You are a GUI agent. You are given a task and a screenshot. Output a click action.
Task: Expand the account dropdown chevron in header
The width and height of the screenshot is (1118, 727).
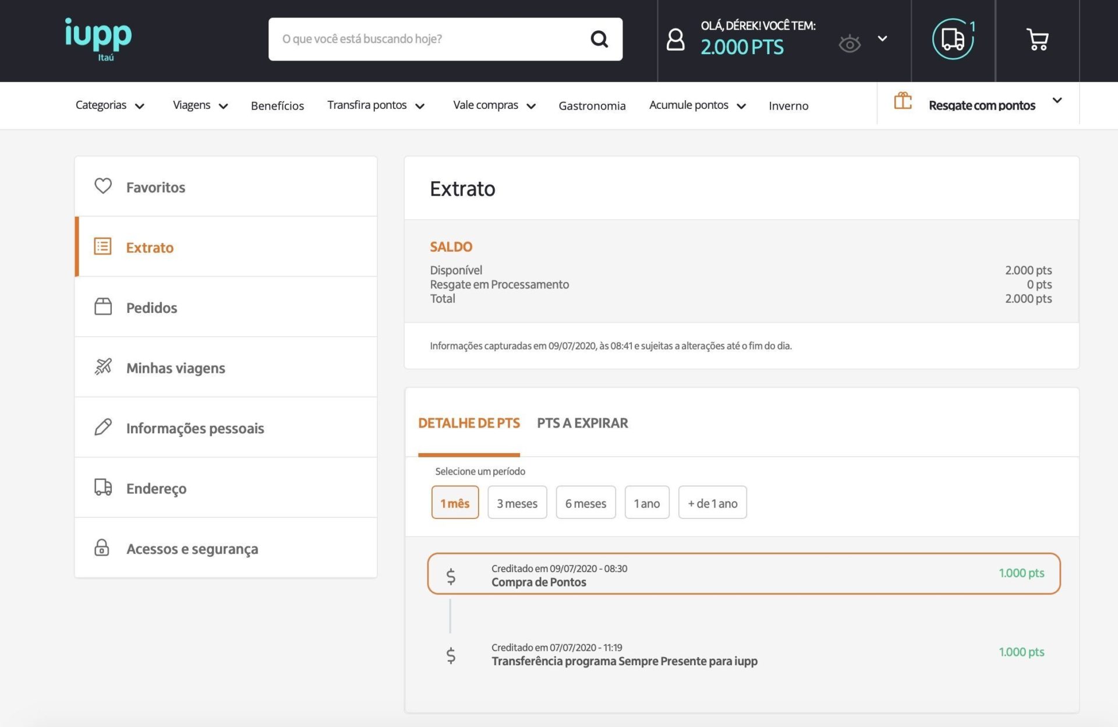[883, 38]
